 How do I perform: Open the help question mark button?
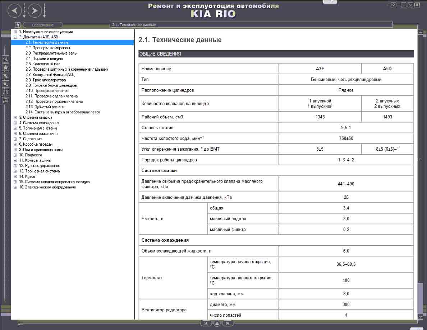click(x=393, y=5)
